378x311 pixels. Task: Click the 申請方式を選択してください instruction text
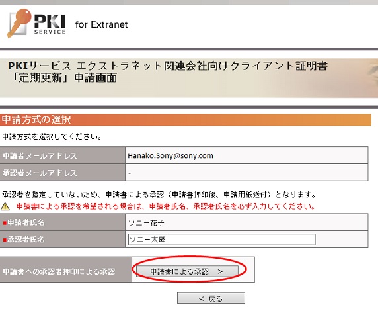(x=52, y=137)
